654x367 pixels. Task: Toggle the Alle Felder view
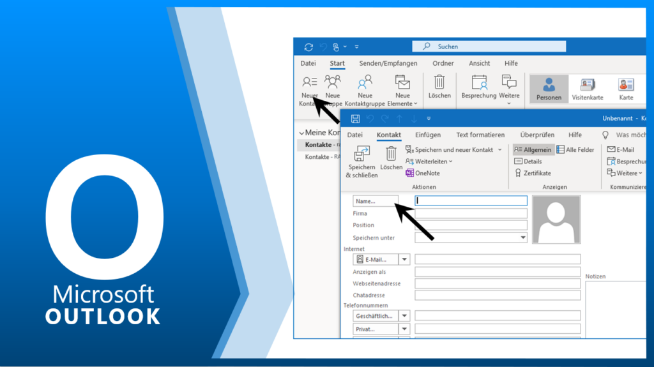575,149
